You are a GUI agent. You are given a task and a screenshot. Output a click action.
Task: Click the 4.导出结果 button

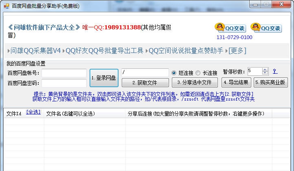[x=236, y=82]
